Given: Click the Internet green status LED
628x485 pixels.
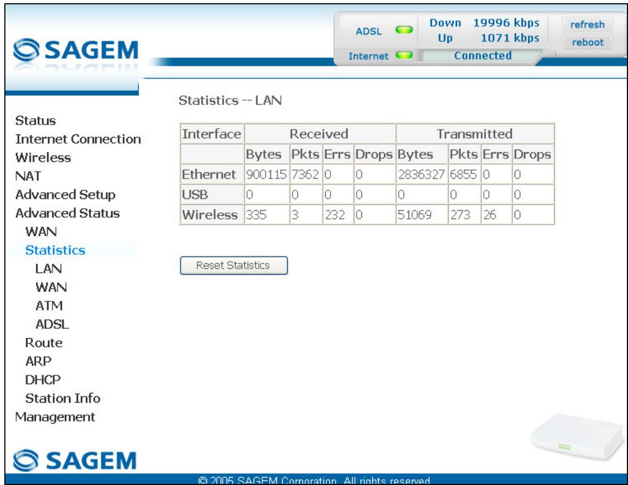Looking at the screenshot, I should [x=404, y=55].
